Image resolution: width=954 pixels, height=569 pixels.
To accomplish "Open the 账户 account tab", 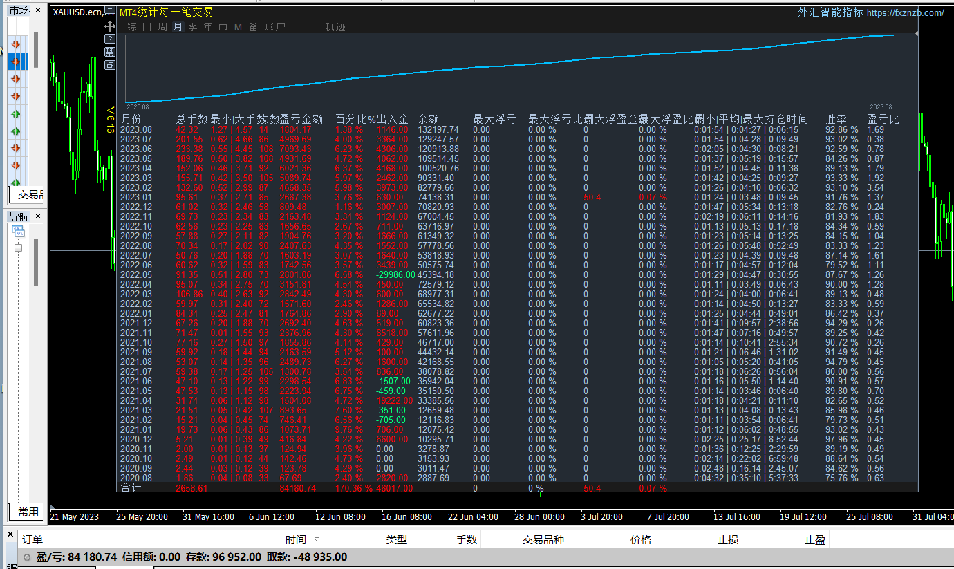I will pos(275,27).
